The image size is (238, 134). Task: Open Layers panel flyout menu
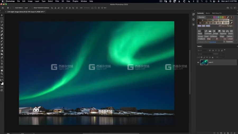(237, 46)
